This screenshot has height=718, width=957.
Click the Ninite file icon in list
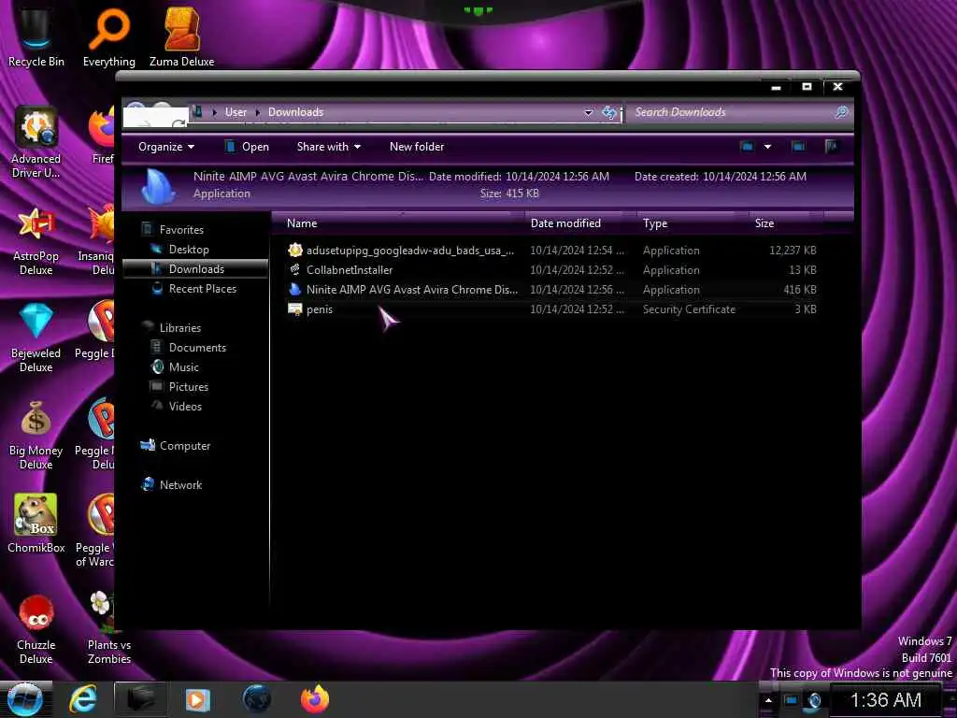tap(295, 290)
